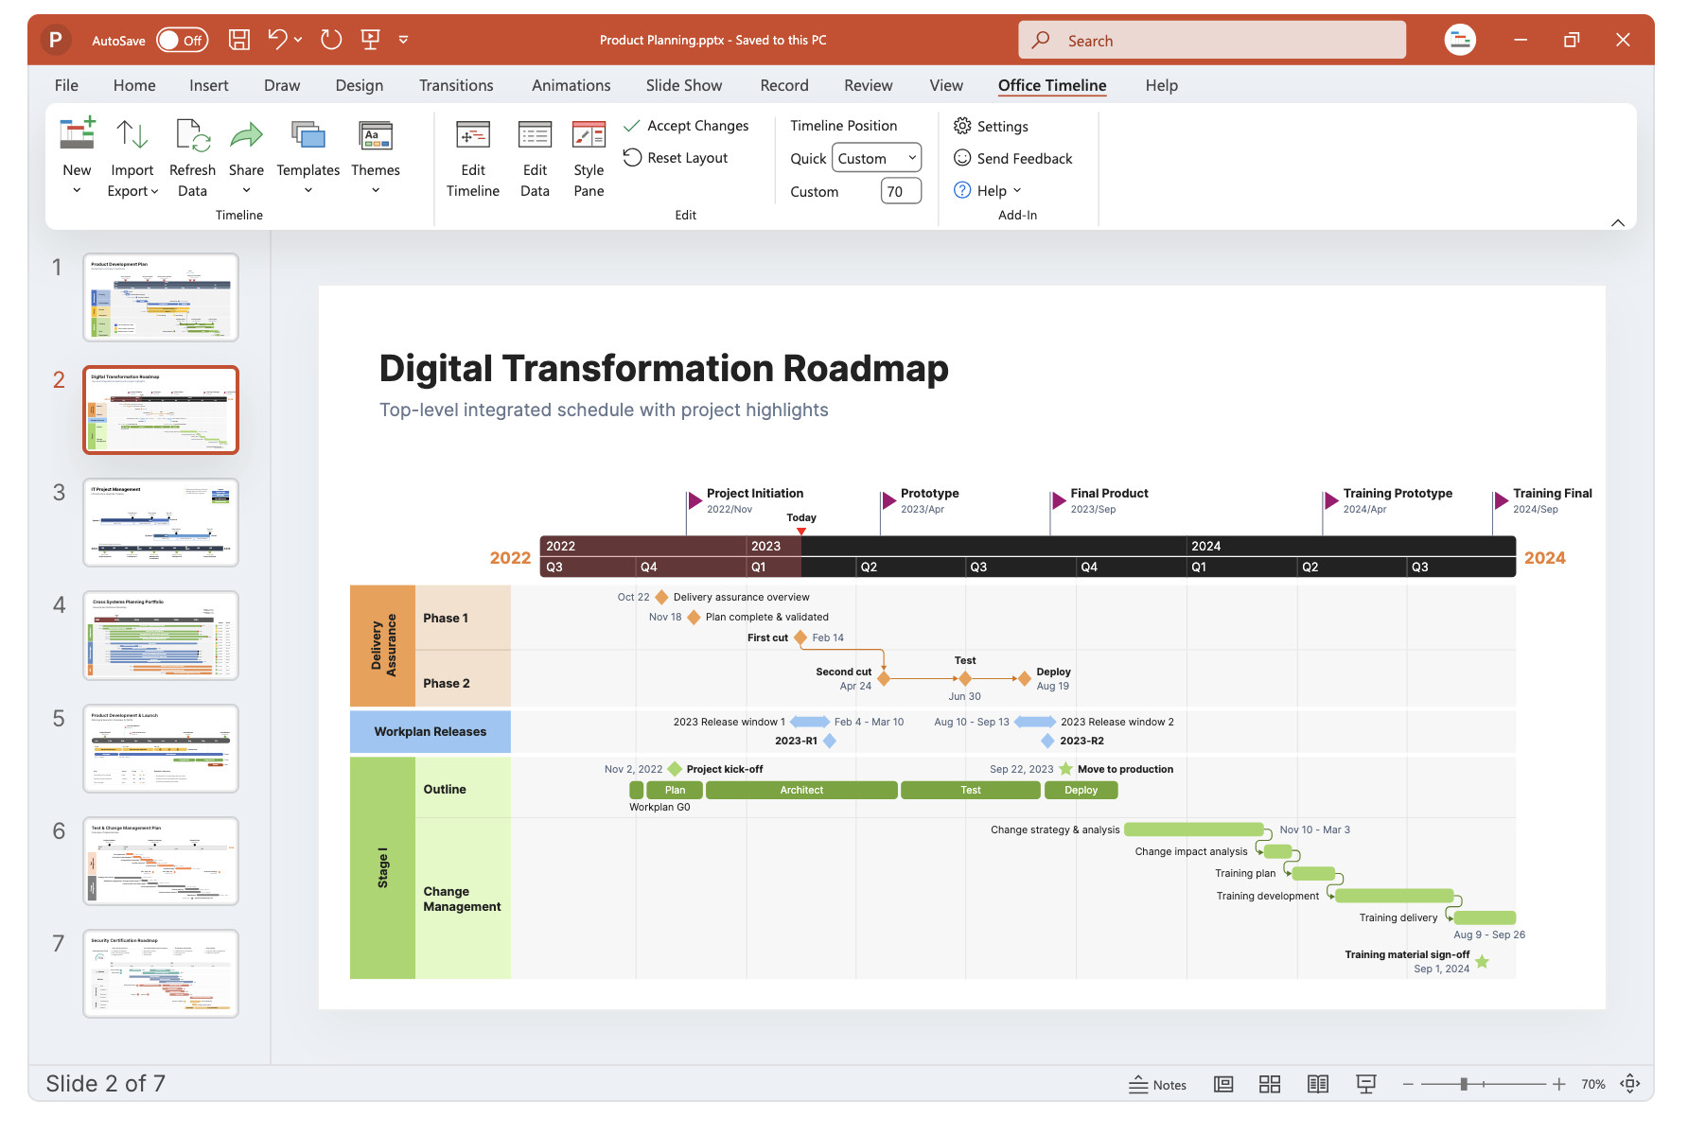Viewport: 1688px width, 1135px height.
Task: Collapse the ribbon with the chevron
Action: pyautogui.click(x=1618, y=223)
